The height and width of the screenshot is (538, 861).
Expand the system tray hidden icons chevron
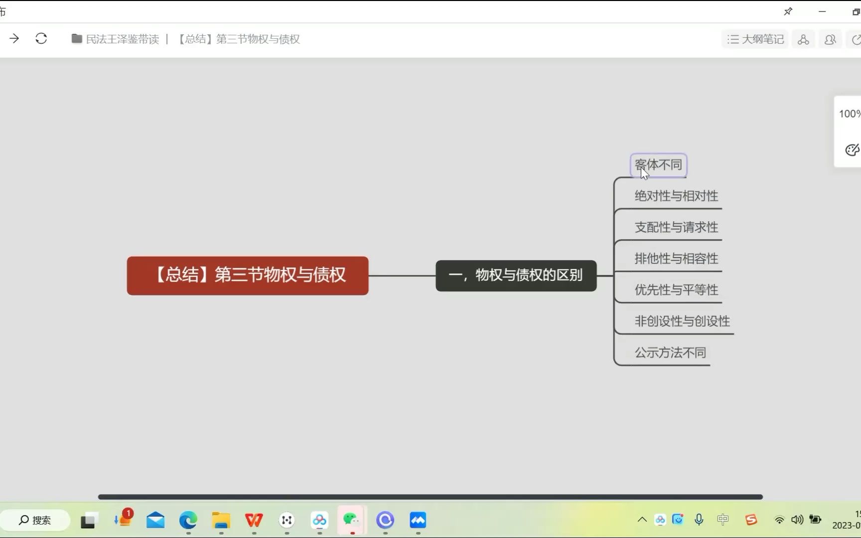point(642,520)
